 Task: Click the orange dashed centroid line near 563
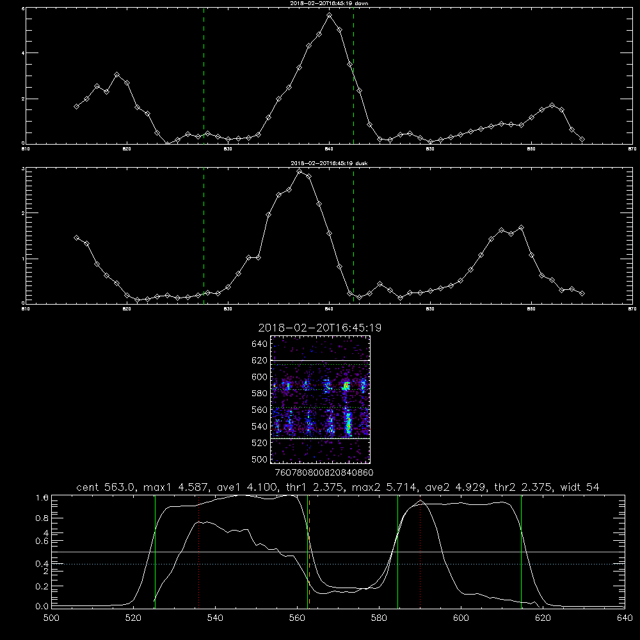309,552
